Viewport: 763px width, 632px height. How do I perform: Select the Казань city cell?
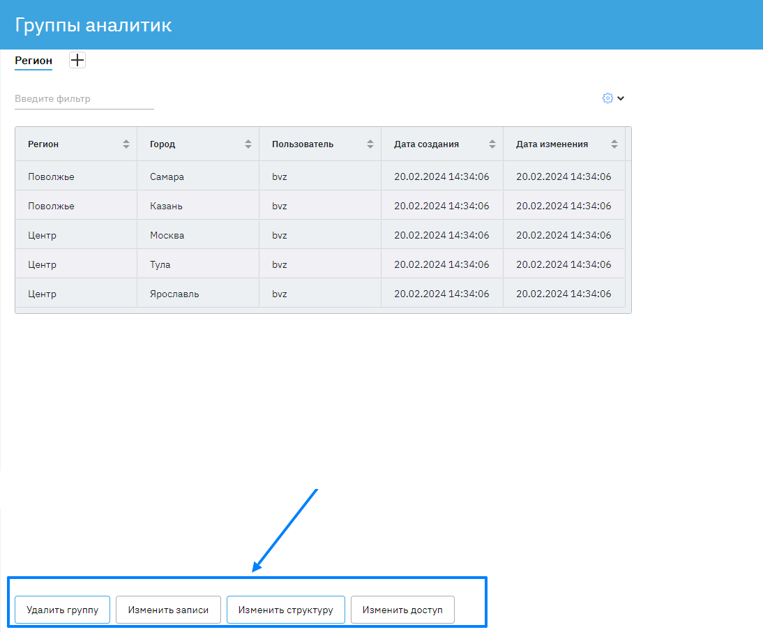coord(167,206)
